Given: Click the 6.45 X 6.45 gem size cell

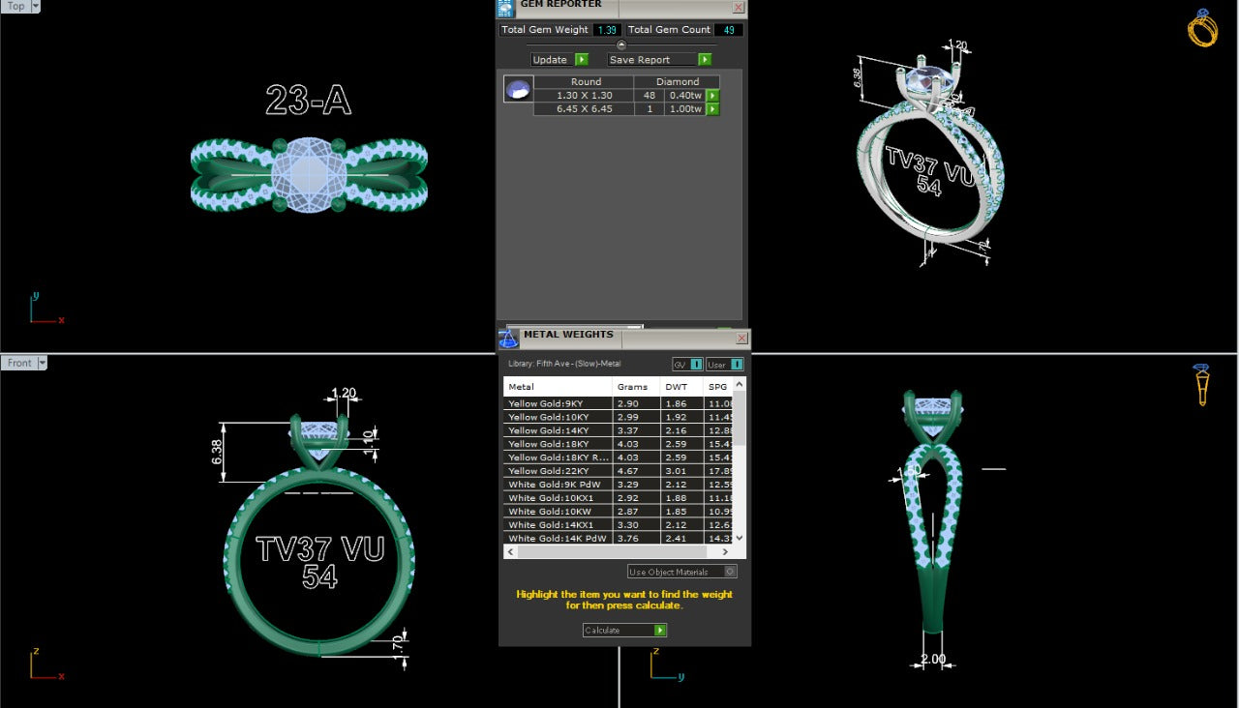Looking at the screenshot, I should pos(585,109).
